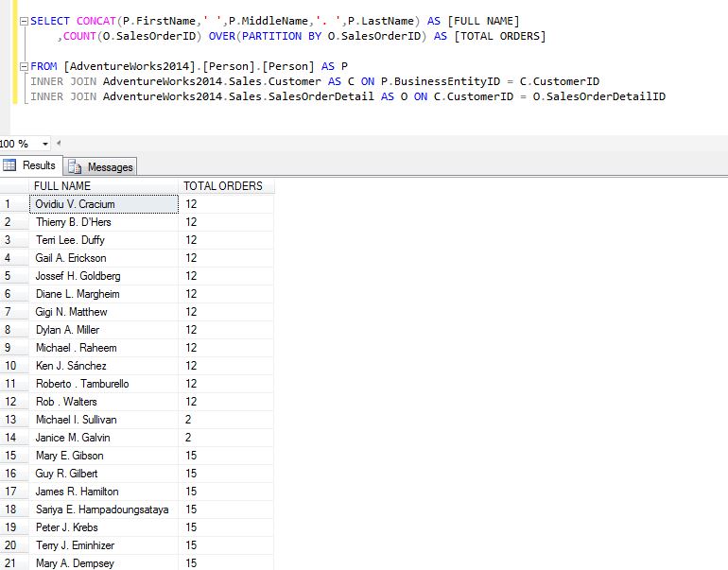728x570 pixels.
Task: Select cell 'Terry J. Eminhizer'
Action: point(104,545)
